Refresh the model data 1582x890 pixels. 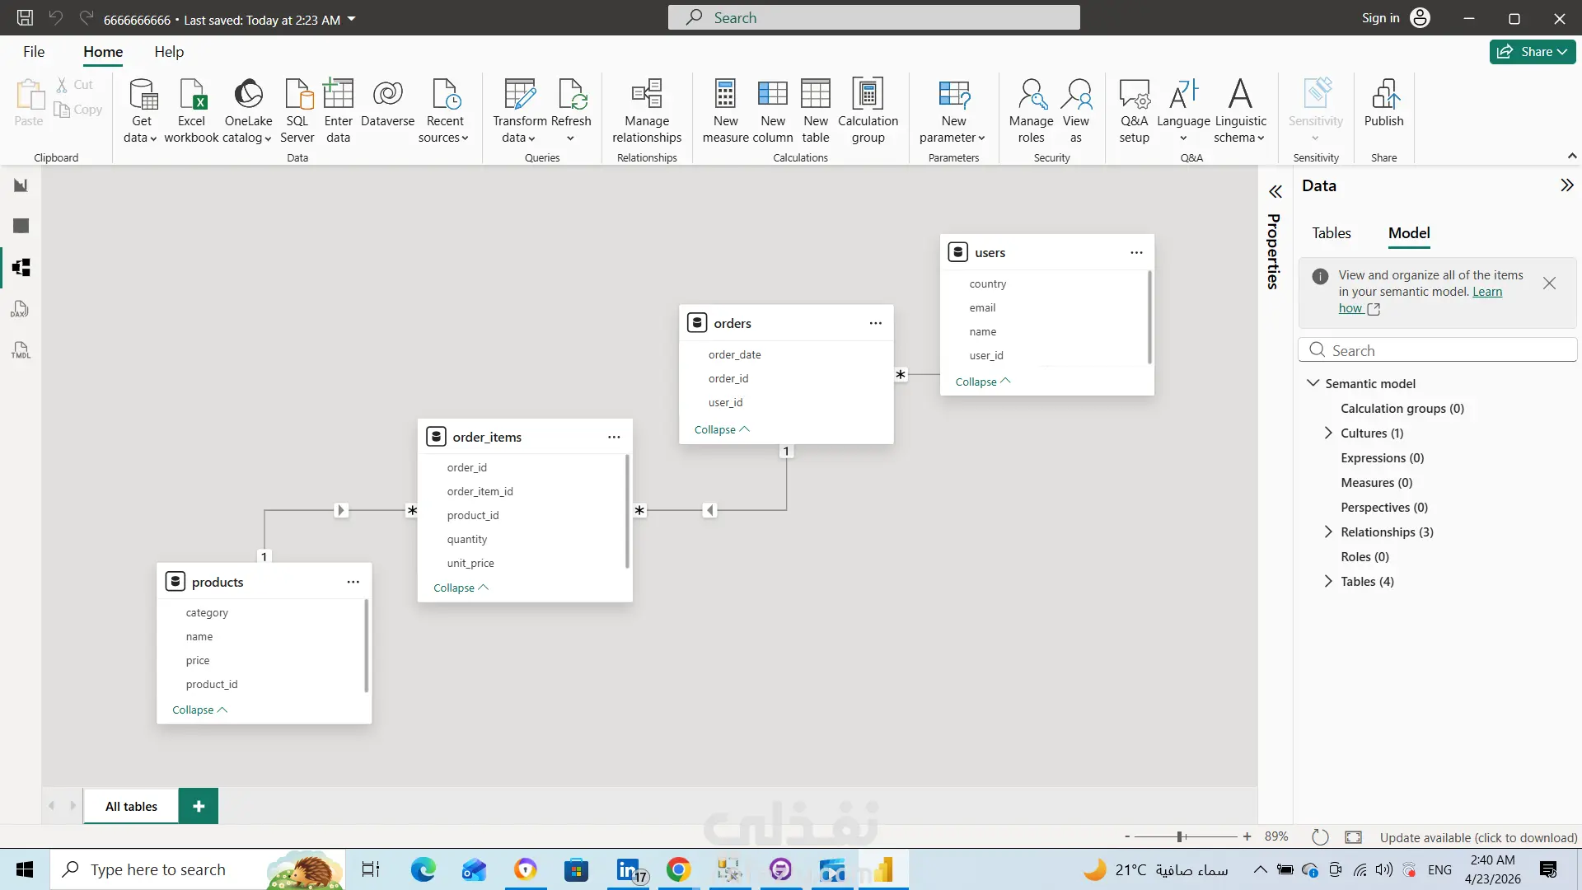tap(571, 111)
